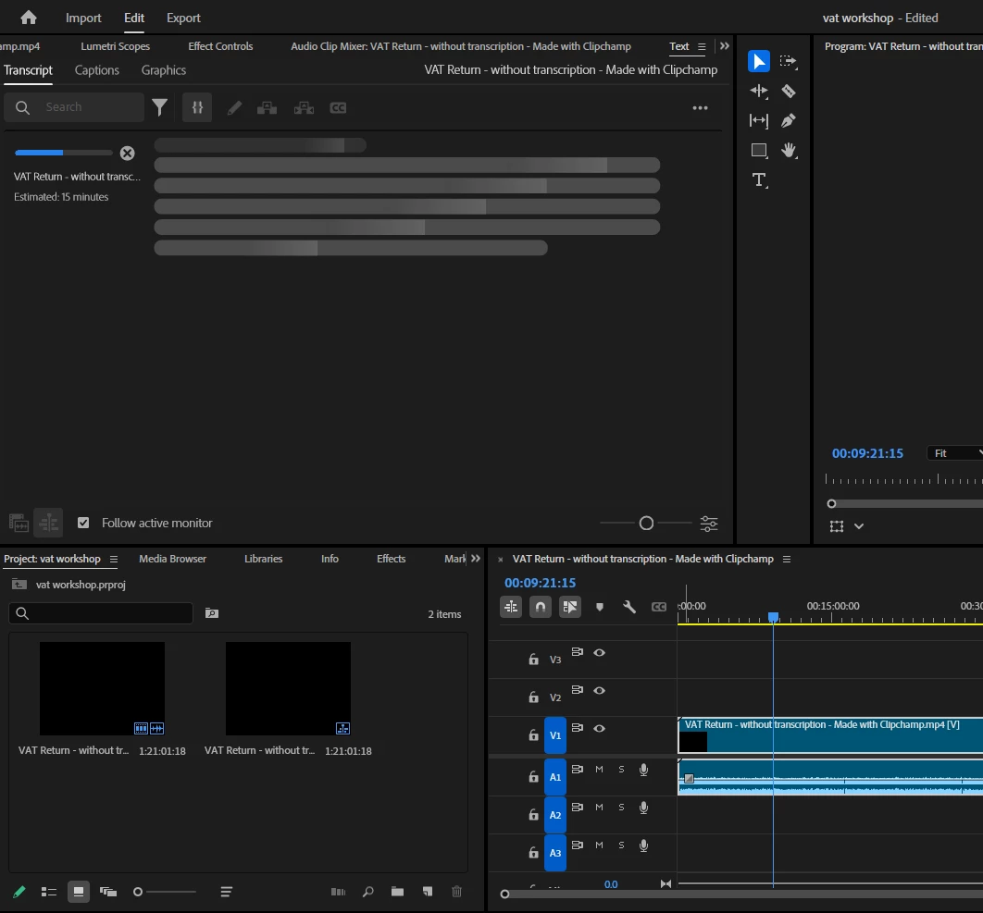The image size is (983, 913).
Task: Open program monitor transform dropdown chevron
Action: (x=859, y=526)
